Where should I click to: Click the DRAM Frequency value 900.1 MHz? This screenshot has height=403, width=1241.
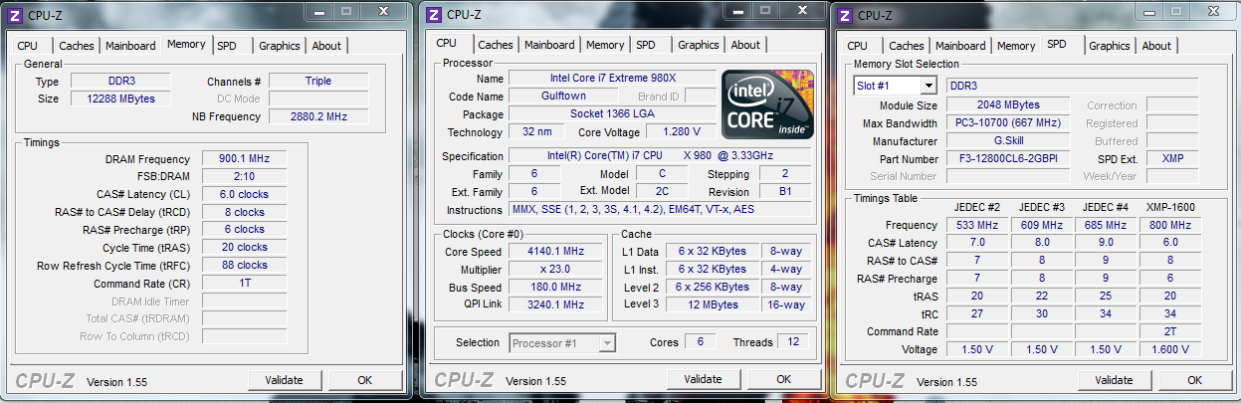pyautogui.click(x=244, y=159)
